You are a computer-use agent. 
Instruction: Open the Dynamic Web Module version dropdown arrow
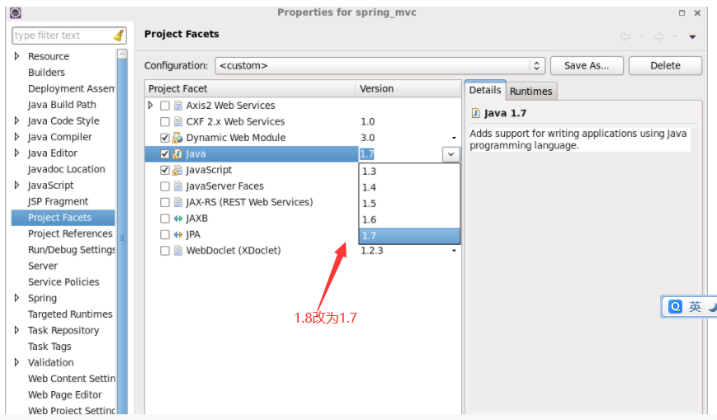(x=454, y=138)
